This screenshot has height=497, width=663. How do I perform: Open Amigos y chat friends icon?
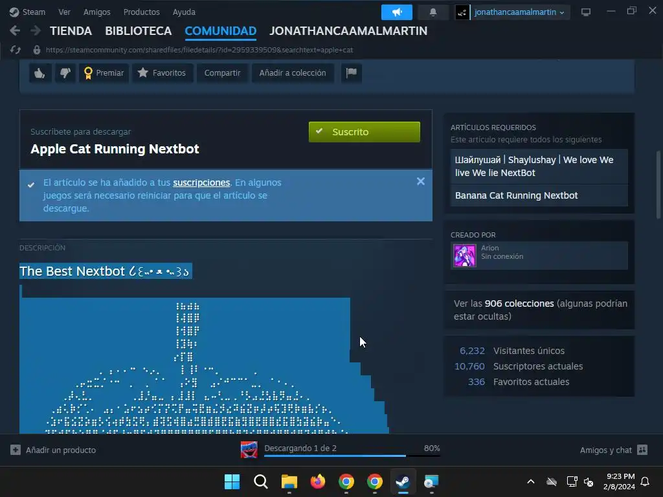pyautogui.click(x=642, y=450)
